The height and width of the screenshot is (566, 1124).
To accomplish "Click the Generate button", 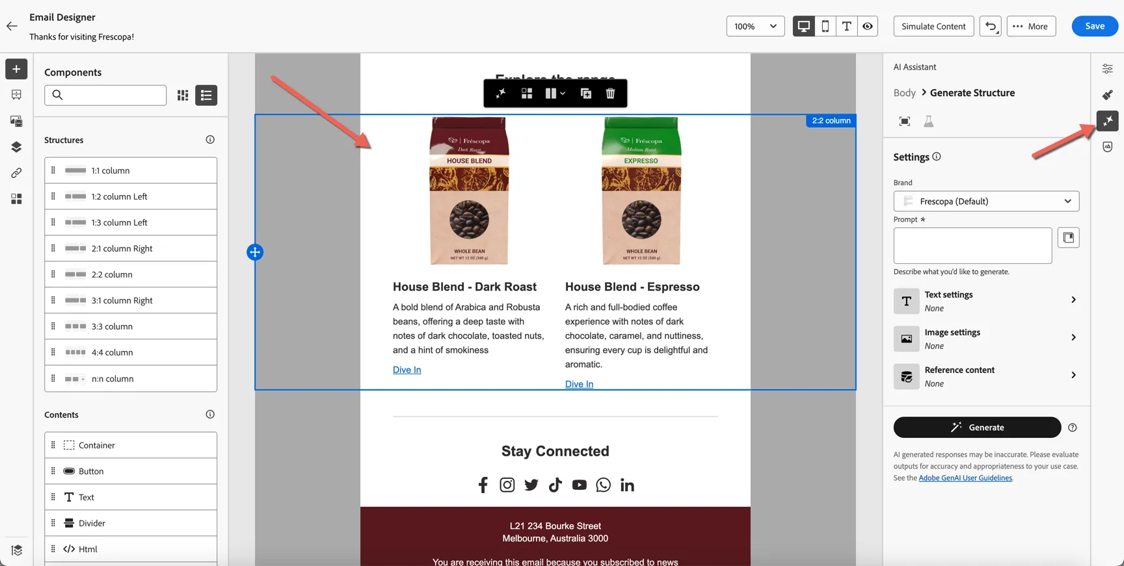I will click(x=977, y=428).
